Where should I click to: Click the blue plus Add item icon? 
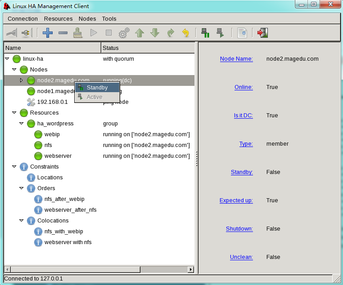(x=47, y=33)
